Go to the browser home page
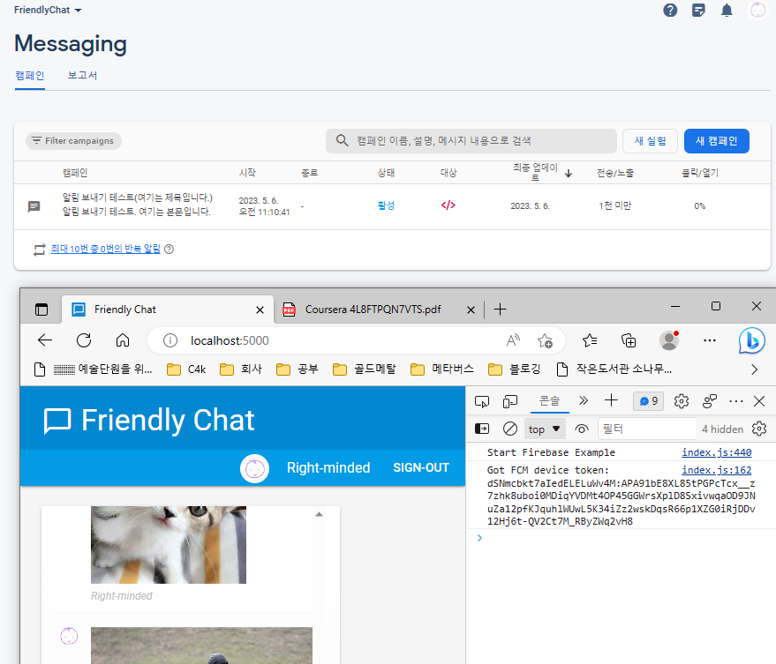776x664 pixels. (x=123, y=340)
